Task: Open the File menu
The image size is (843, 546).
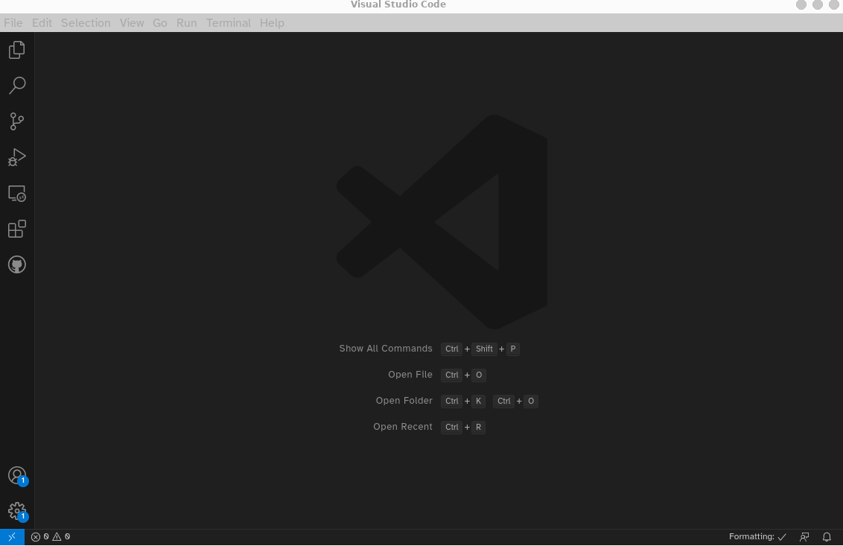Action: pos(13,23)
